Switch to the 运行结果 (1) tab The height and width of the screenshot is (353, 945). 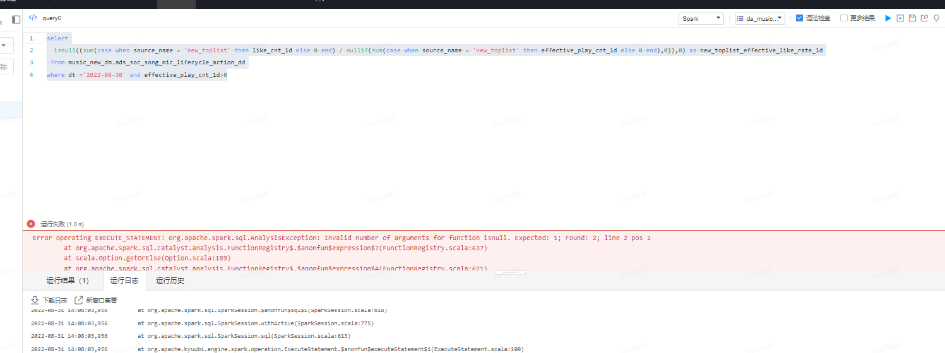tap(68, 281)
